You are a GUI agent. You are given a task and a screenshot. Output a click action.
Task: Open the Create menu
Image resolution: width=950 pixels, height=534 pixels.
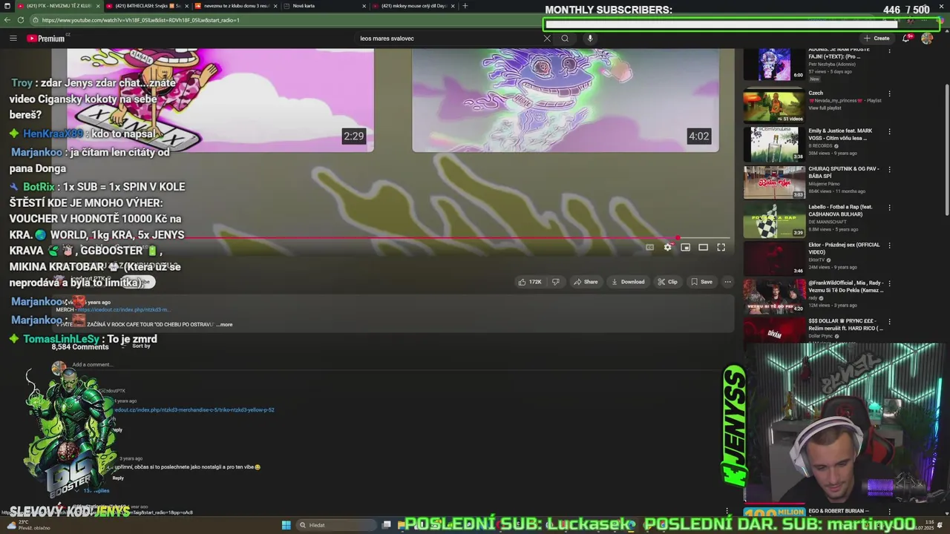[877, 39]
